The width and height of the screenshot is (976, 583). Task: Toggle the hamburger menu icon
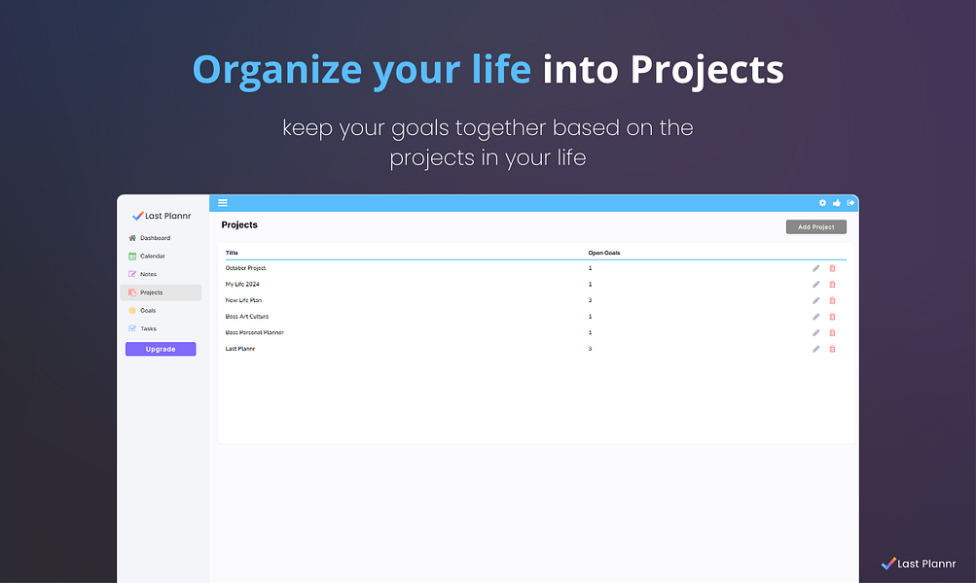[222, 203]
